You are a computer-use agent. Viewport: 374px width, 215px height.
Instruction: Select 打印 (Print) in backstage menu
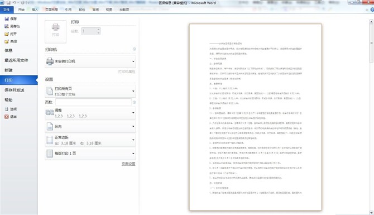19,80
